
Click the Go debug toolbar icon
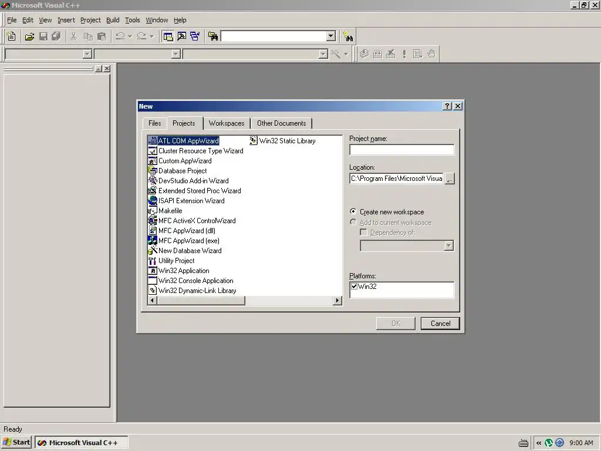click(x=417, y=53)
